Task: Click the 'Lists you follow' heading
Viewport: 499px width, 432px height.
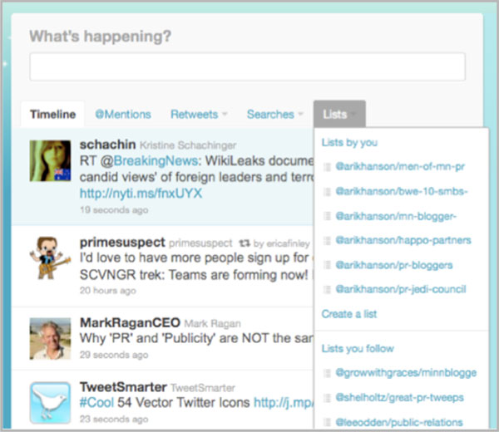Action: click(x=358, y=348)
